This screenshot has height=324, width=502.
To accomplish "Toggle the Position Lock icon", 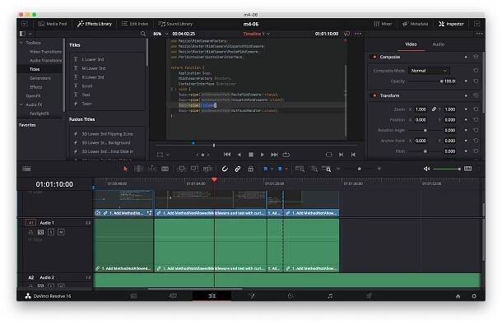I will [251, 169].
